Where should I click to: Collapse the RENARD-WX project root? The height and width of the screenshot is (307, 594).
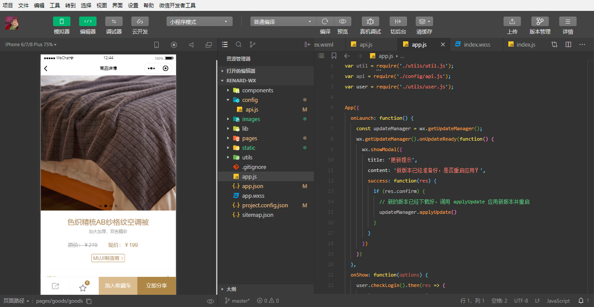[x=266, y=81]
